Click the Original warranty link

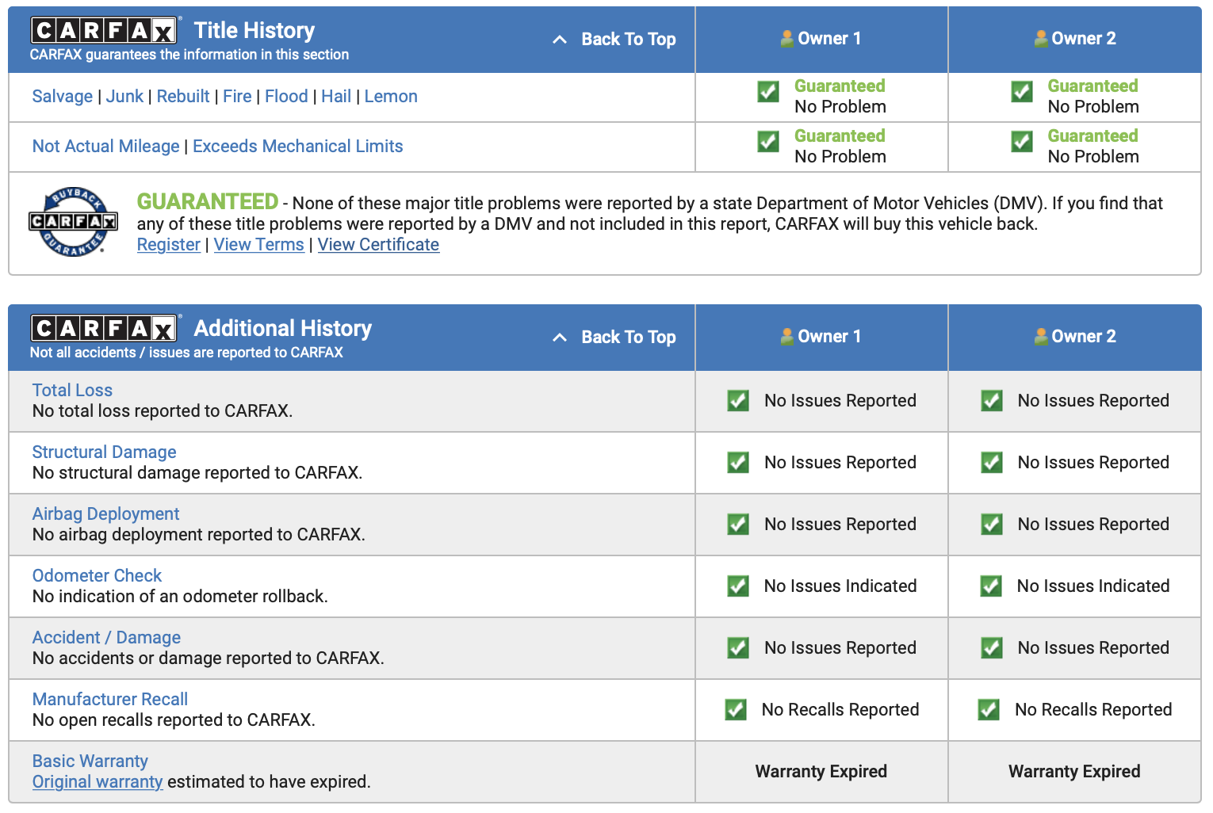98,781
